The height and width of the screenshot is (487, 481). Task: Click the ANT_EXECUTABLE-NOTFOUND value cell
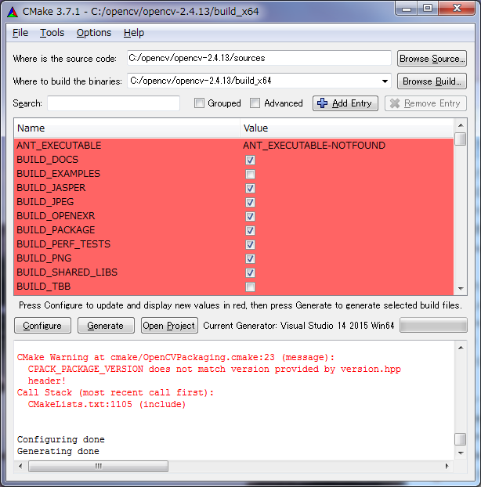point(314,146)
